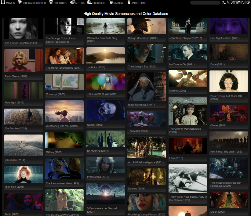The height and width of the screenshot is (216, 251).
Task: Open the Ex Machina (2014) link
Action: tap(98, 151)
